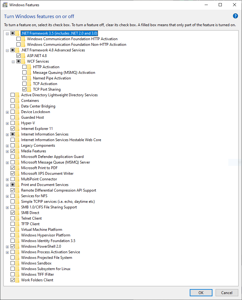The width and height of the screenshot is (242, 300).
Task: Click the folder icon beside ASP.NET 4.8
Action: pos(23,56)
